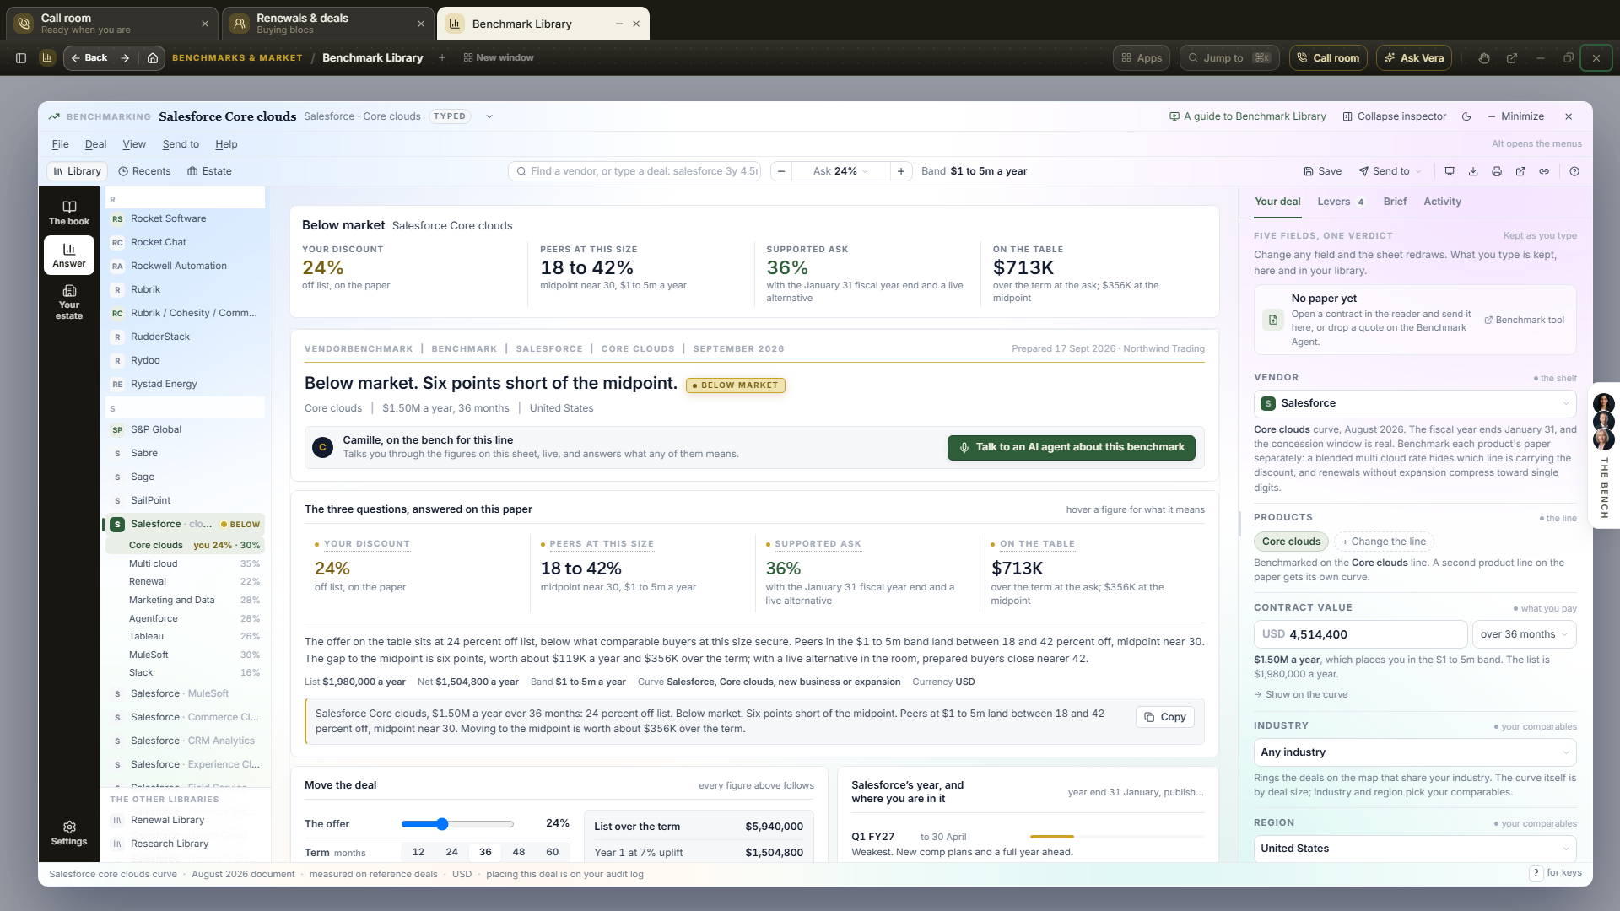
Task: Switch to the Activity tab
Action: tap(1442, 202)
